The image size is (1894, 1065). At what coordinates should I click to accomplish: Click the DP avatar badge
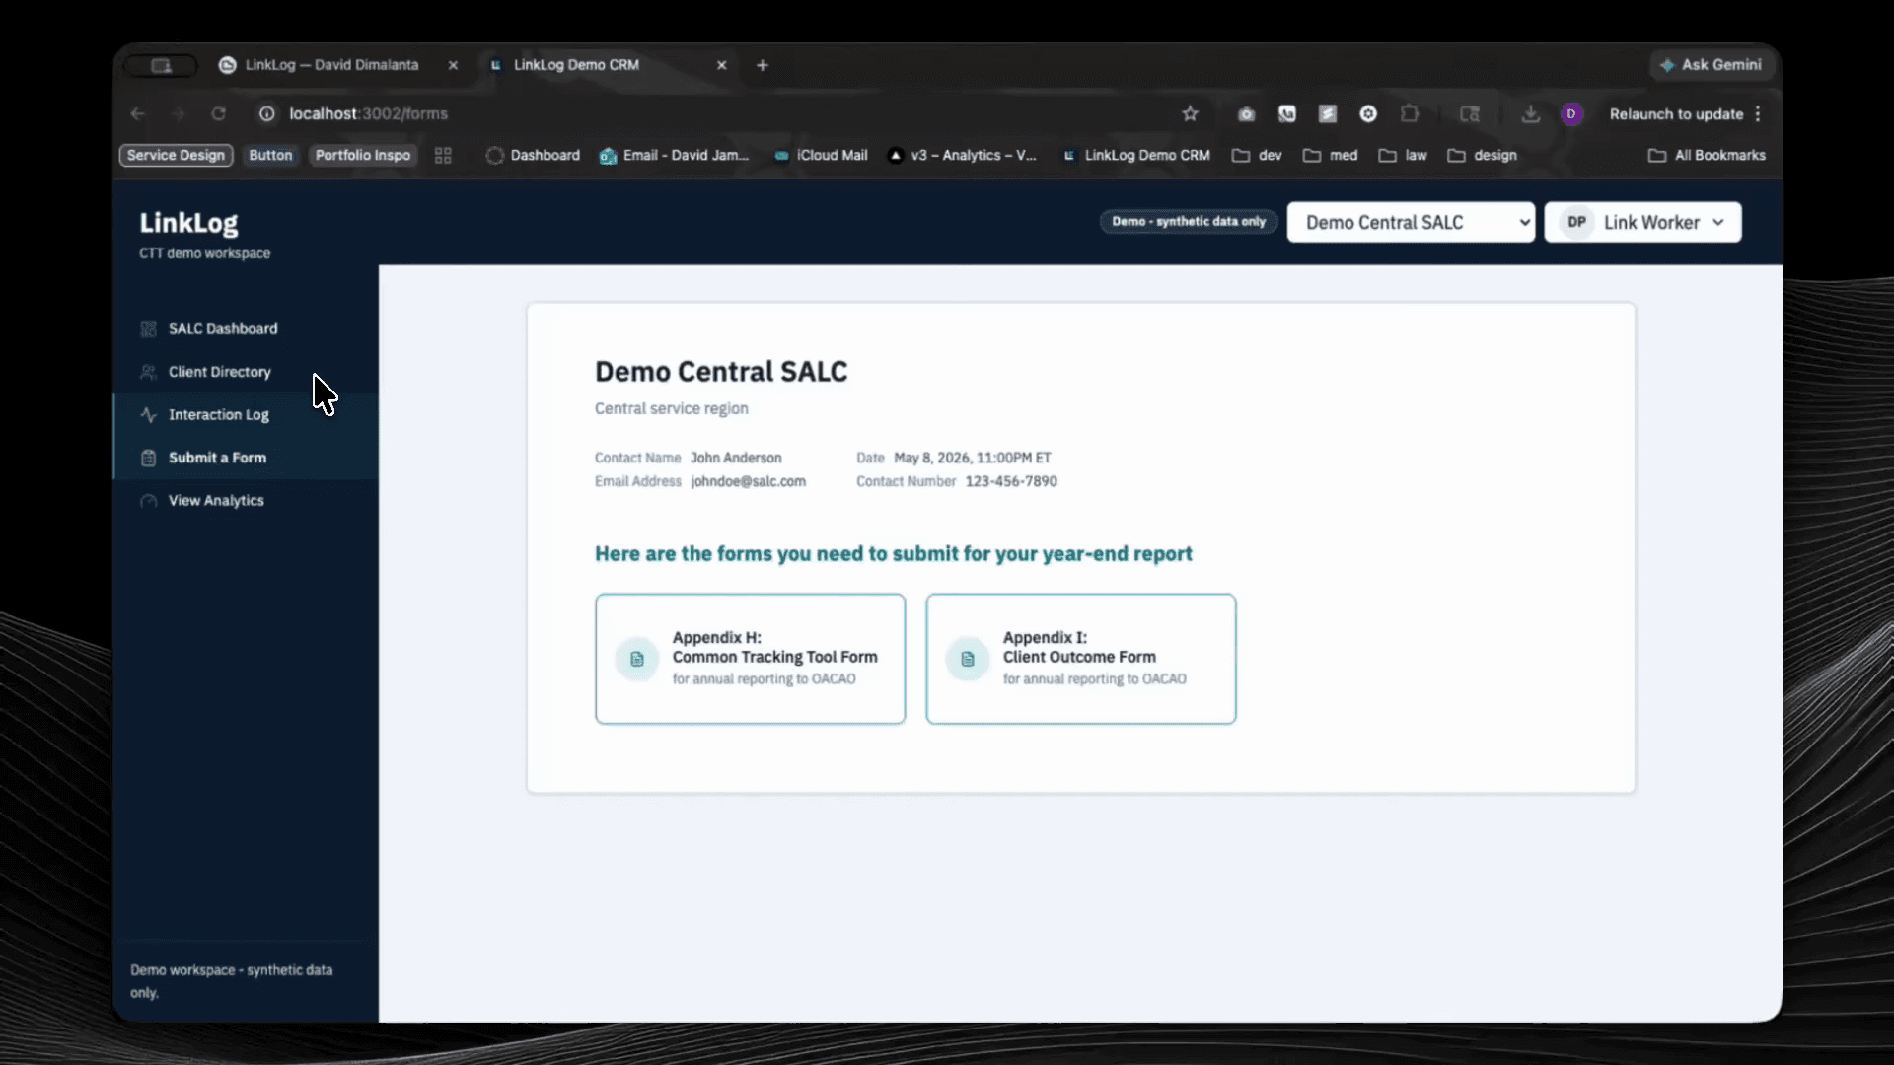(1577, 222)
